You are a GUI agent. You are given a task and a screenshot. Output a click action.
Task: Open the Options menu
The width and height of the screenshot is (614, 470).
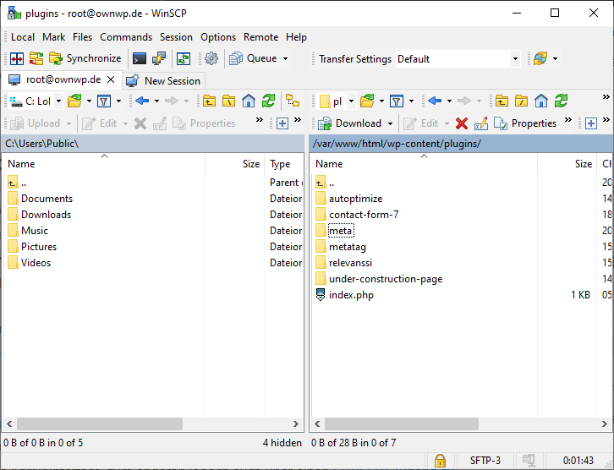coord(218,37)
